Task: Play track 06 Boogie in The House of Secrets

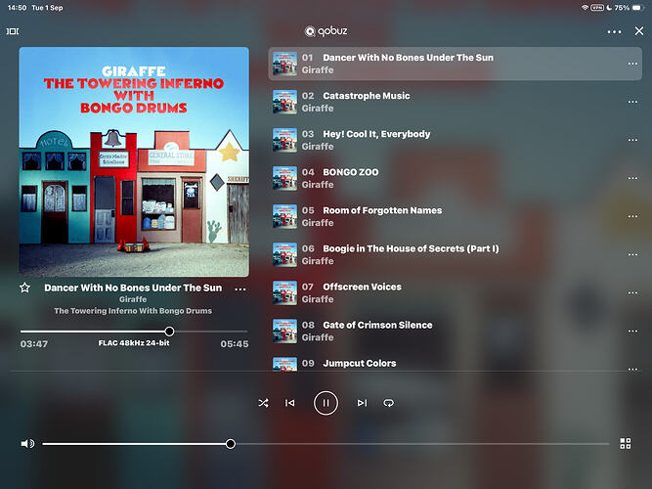Action: 456,254
